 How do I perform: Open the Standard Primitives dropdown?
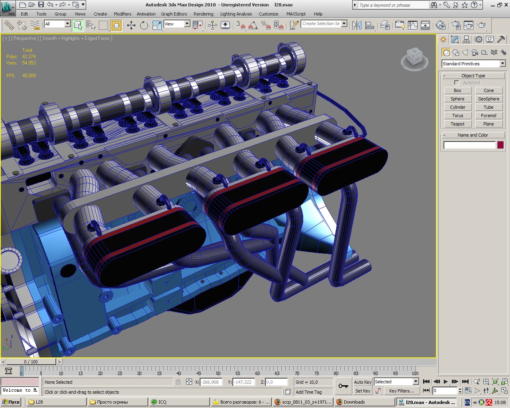pyautogui.click(x=473, y=64)
